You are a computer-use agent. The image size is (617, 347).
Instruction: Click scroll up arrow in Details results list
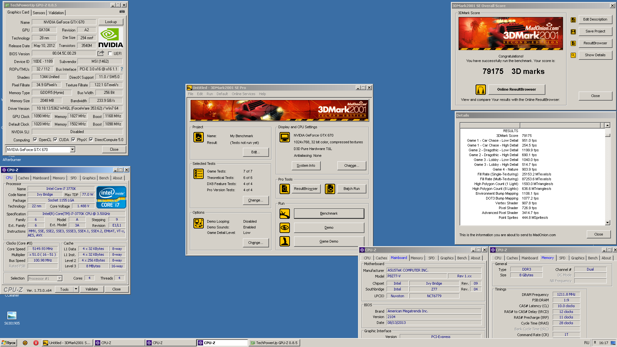[x=607, y=126]
